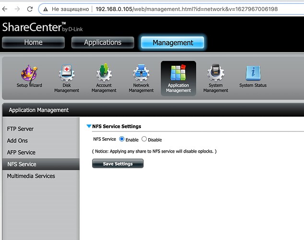
Task: Click the oplocks notice text
Action: 154,151
